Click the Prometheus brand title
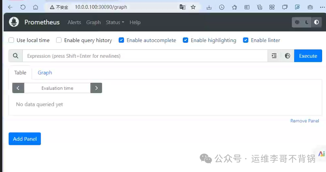Screen dimensions: 326x172 42,22
